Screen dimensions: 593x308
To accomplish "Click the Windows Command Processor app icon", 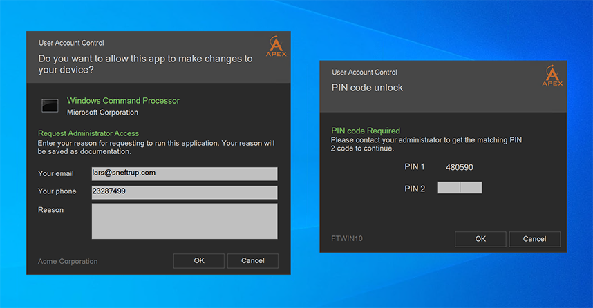I will [x=50, y=106].
